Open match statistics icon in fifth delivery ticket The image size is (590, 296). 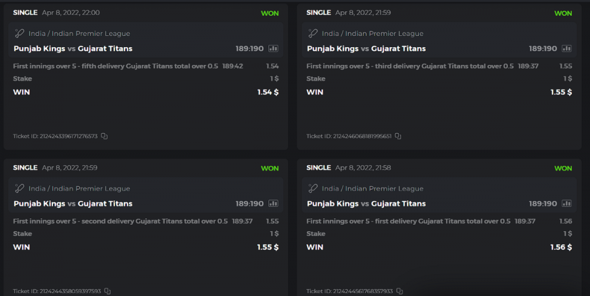pos(273,48)
